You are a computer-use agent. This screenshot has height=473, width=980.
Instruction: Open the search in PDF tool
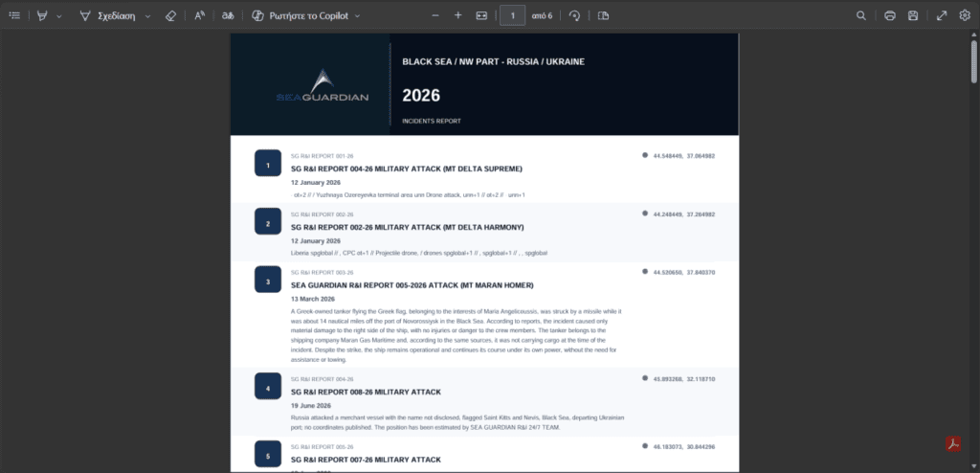(860, 15)
